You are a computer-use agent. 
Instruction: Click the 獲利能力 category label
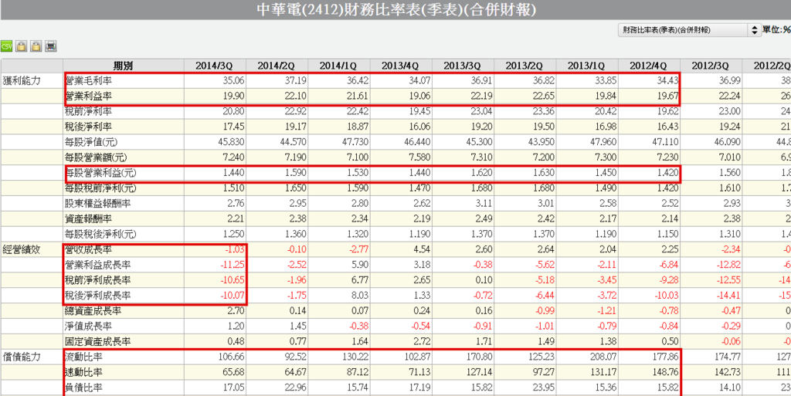pyautogui.click(x=21, y=80)
